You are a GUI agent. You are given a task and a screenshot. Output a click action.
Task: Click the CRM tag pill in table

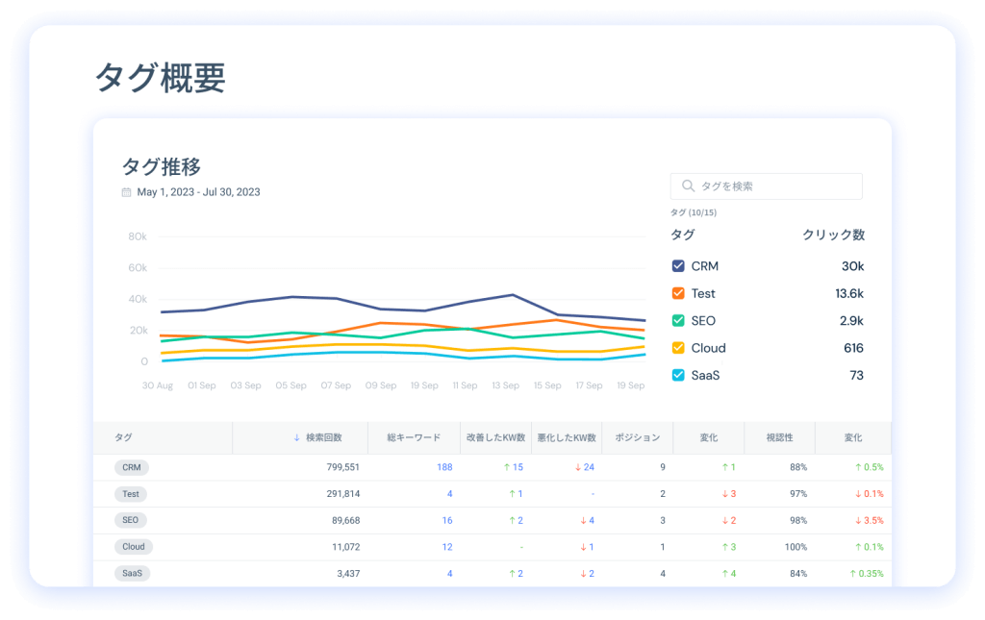click(x=131, y=467)
